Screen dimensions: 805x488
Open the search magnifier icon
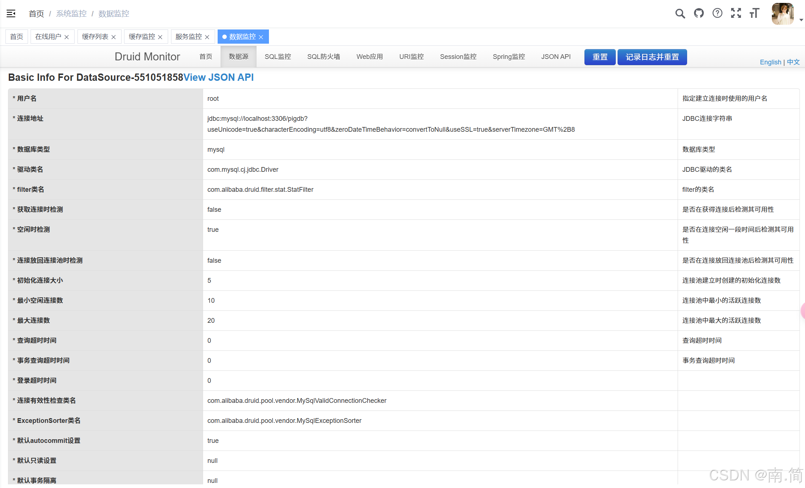coord(680,13)
